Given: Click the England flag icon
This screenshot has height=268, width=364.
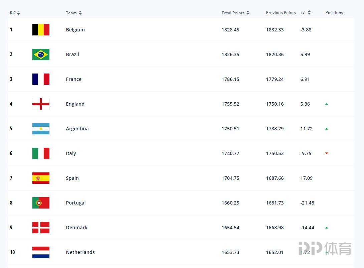Looking at the screenshot, I should click(x=41, y=104).
